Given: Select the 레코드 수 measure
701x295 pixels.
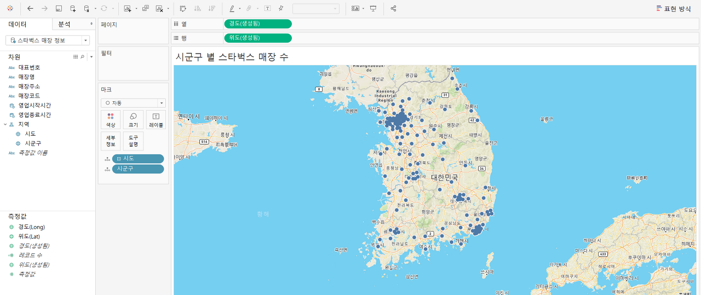Looking at the screenshot, I should tap(30, 255).
